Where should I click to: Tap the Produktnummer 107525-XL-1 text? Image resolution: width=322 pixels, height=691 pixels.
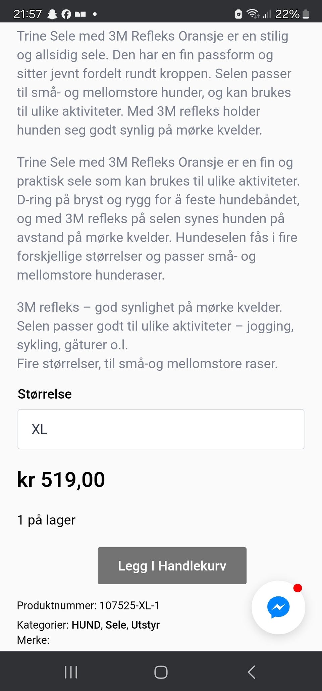[88, 605]
